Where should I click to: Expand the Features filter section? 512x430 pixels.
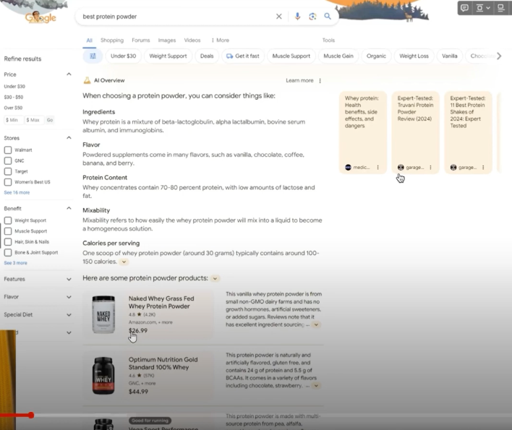tap(69, 279)
